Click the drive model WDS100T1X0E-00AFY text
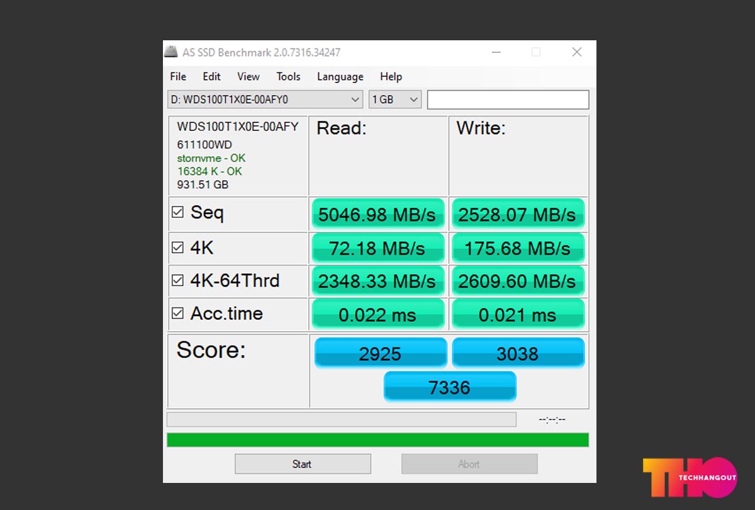The width and height of the screenshot is (755, 510). [x=238, y=127]
